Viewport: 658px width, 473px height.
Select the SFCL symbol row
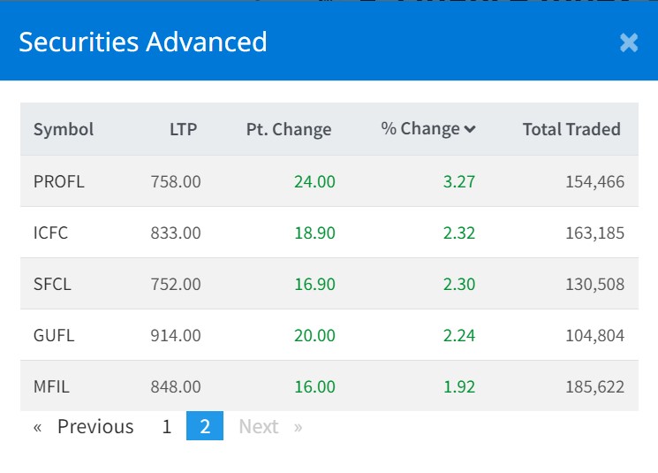coord(52,285)
